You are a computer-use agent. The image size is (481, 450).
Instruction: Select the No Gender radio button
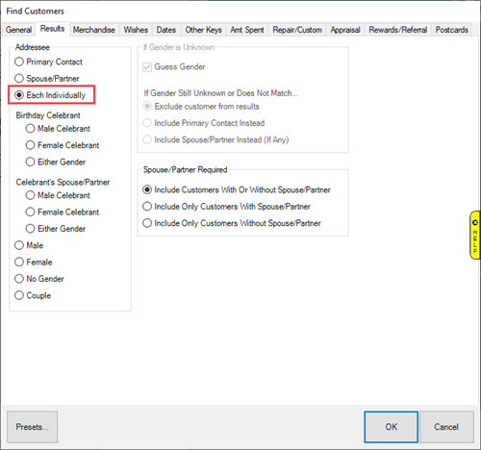(x=39, y=279)
